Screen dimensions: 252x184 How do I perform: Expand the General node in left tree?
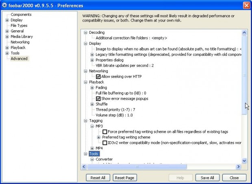coord(7,31)
